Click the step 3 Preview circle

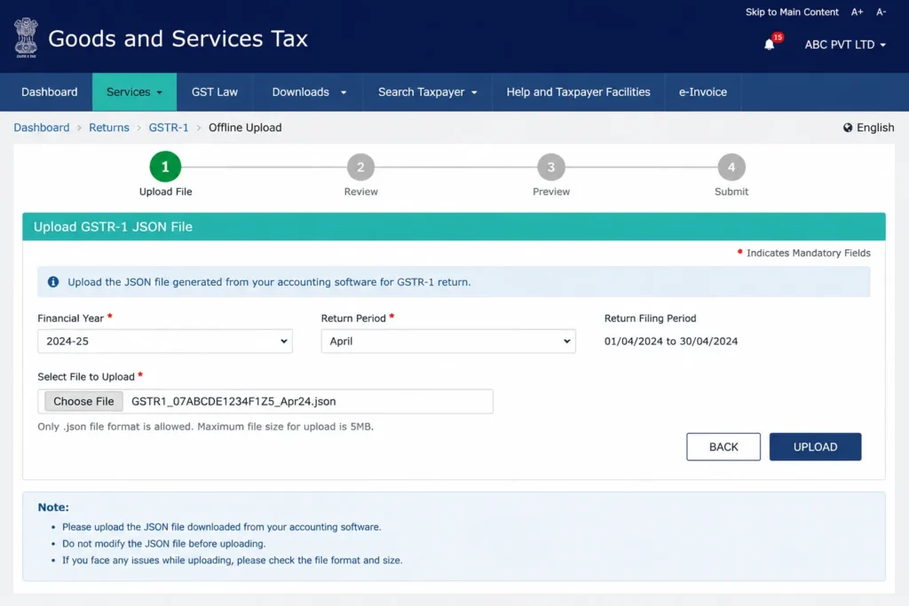point(550,167)
